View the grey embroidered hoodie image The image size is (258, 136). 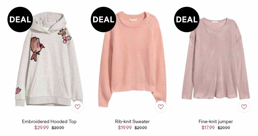click(49, 59)
